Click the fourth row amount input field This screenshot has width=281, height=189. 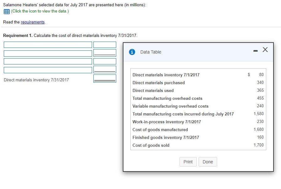point(105,69)
